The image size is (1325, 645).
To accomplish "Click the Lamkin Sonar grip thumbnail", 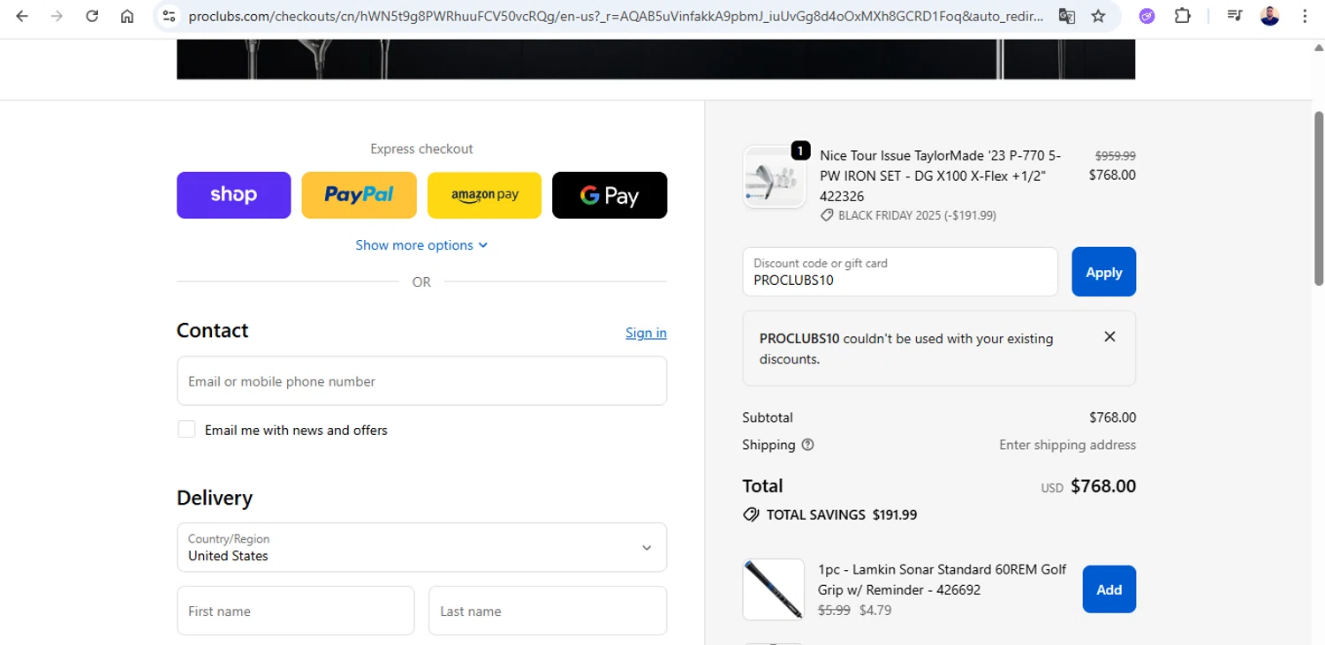I will [774, 589].
